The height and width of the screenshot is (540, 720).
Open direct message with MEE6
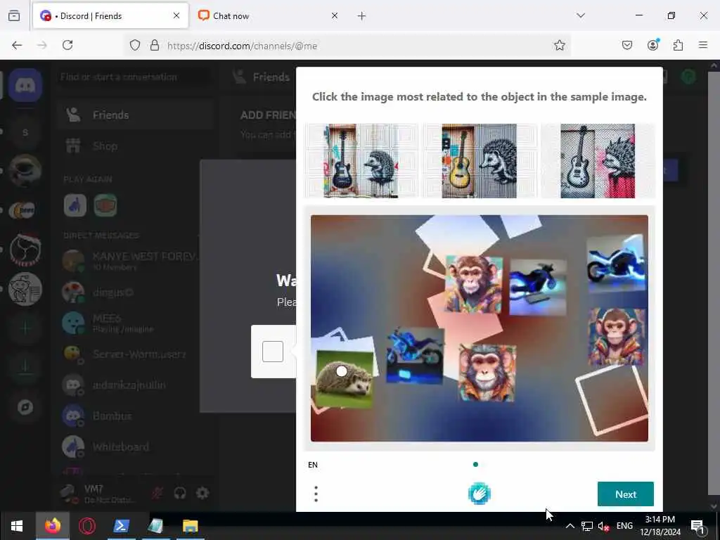[134, 323]
